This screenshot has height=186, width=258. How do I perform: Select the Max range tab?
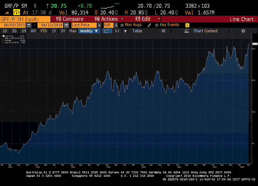tap(73, 31)
